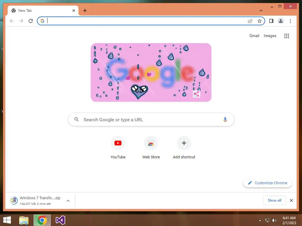Click the Customize Chrome button

267,183
